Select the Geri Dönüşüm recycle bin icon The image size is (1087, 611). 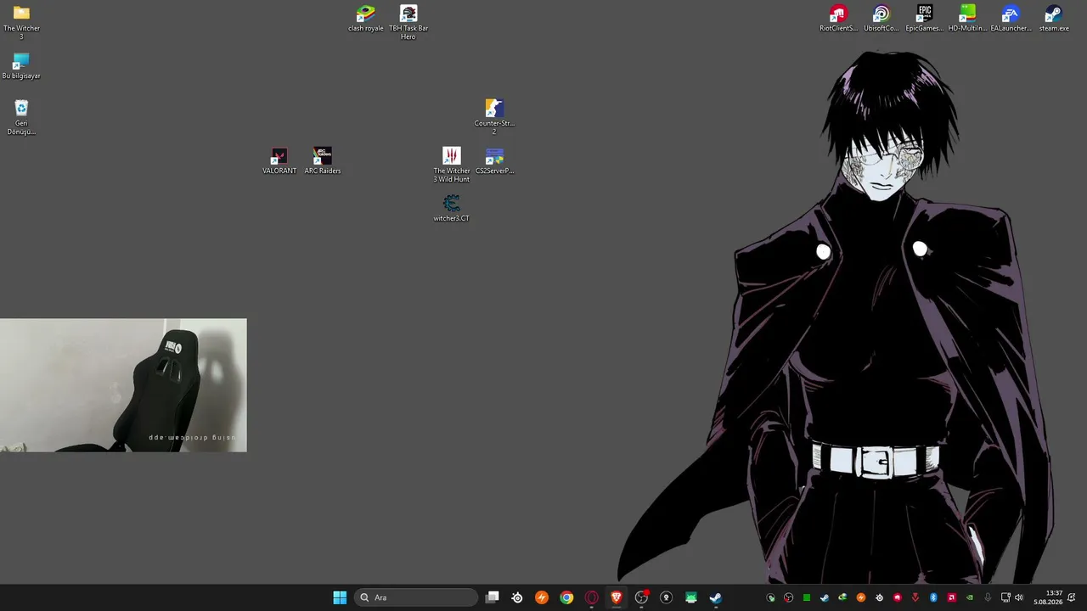[21, 117]
